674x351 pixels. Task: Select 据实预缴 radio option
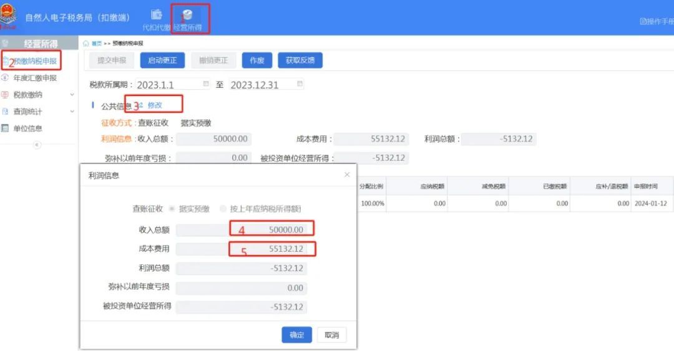[172, 209]
